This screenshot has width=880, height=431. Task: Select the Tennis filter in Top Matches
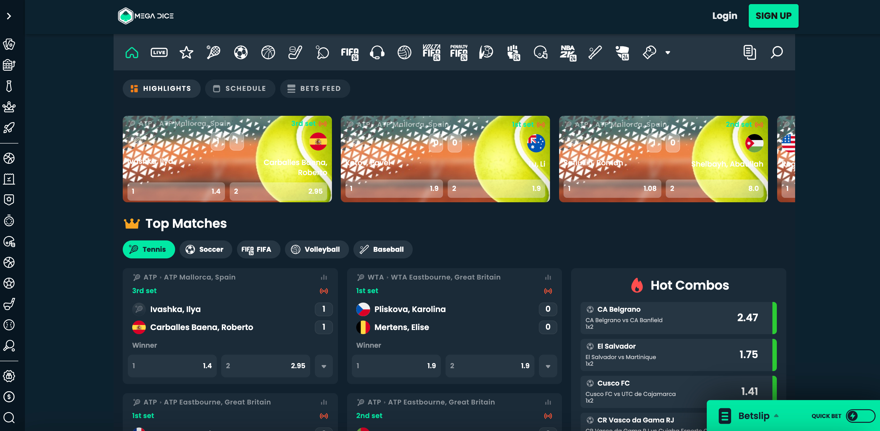[149, 250]
